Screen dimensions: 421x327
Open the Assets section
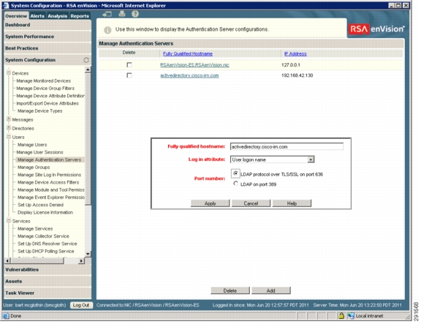click(x=48, y=282)
